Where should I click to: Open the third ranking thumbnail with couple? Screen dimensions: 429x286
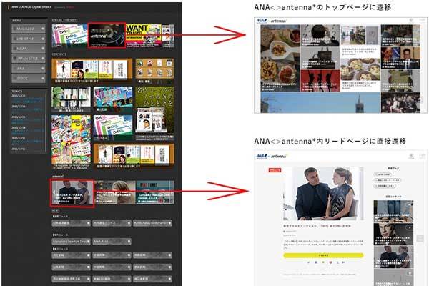(x=393, y=257)
